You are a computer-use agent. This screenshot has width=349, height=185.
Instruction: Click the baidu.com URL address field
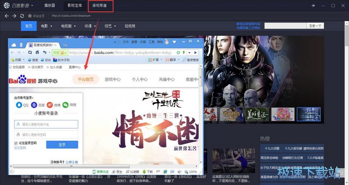coord(120,53)
